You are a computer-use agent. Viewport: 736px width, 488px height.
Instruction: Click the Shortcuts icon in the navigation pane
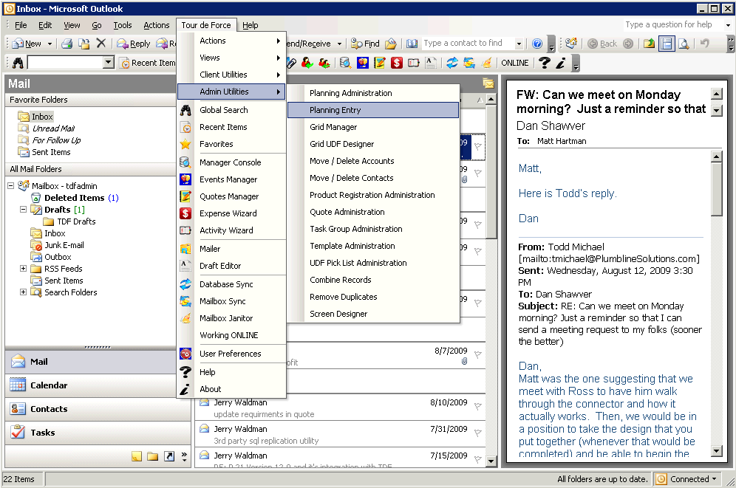(169, 456)
